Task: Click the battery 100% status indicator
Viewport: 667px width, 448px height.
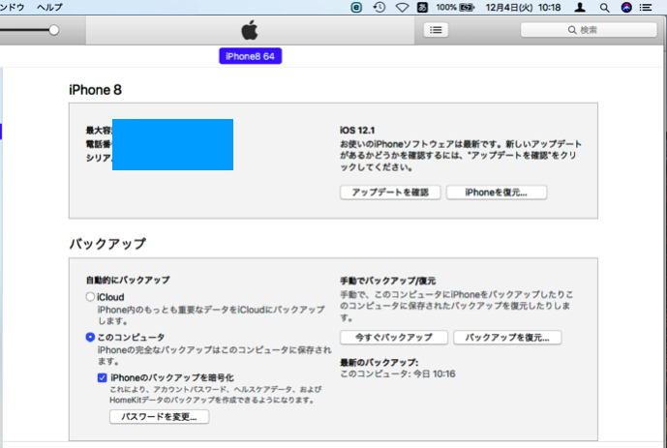Action: pyautogui.click(x=455, y=7)
